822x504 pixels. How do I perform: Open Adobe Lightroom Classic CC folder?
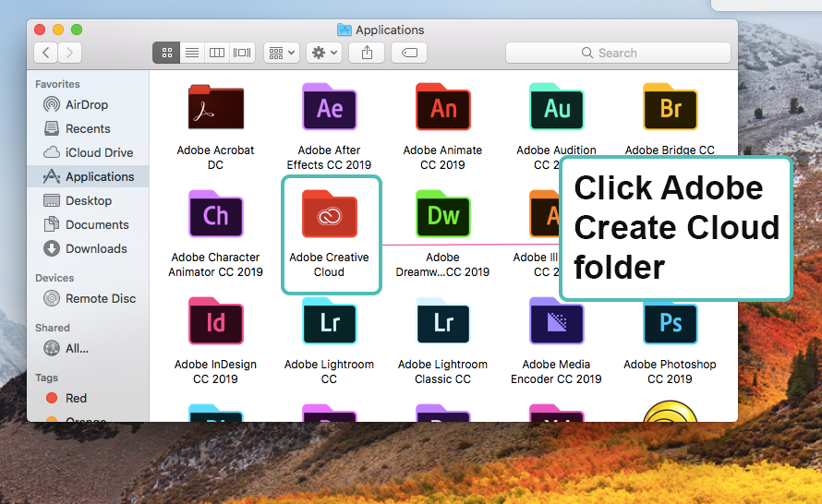pyautogui.click(x=443, y=321)
